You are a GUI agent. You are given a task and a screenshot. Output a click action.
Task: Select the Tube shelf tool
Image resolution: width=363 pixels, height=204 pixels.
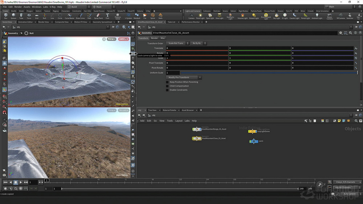coord(21,16)
